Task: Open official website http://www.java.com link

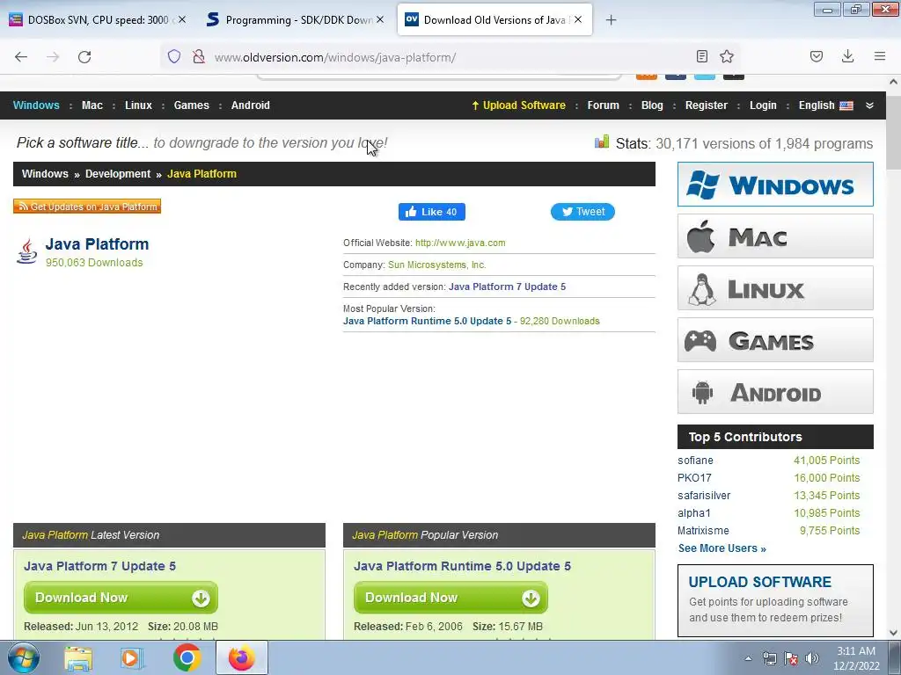Action: coord(460,243)
